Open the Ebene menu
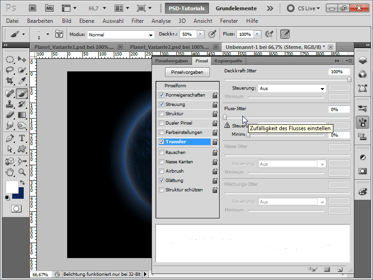The width and height of the screenshot is (373, 280). click(x=87, y=21)
